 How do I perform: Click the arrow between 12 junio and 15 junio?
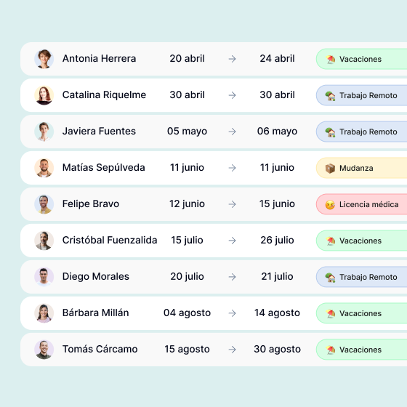point(232,204)
